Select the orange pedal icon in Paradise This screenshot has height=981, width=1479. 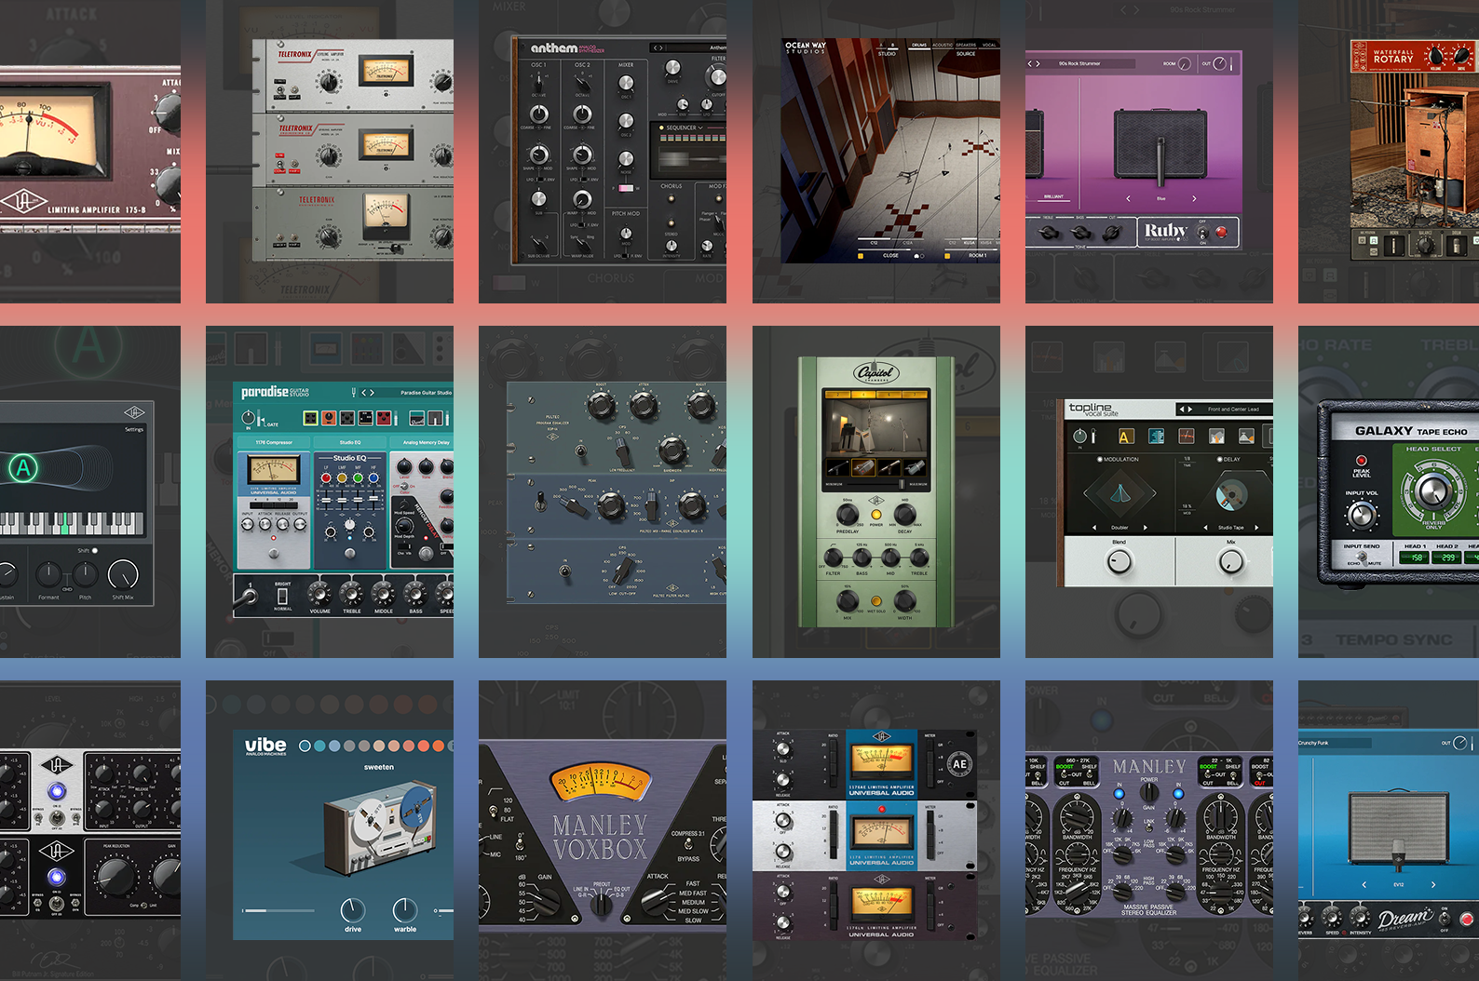(329, 418)
